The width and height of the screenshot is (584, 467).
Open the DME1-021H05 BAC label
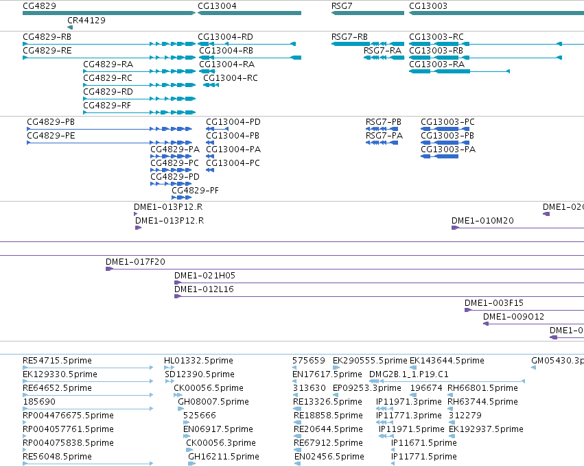click(205, 276)
